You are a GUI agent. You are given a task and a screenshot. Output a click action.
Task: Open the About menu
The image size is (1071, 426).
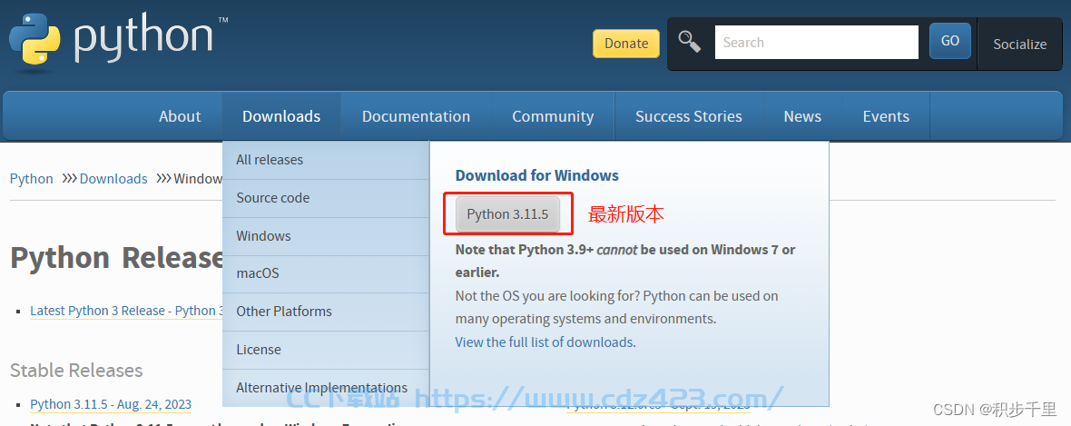pos(180,116)
